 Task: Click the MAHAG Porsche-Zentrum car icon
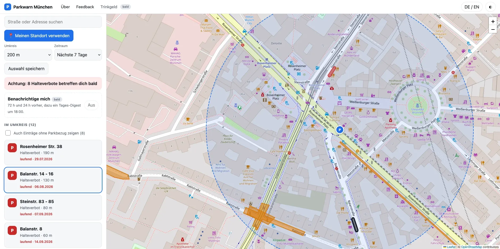click(x=176, y=49)
